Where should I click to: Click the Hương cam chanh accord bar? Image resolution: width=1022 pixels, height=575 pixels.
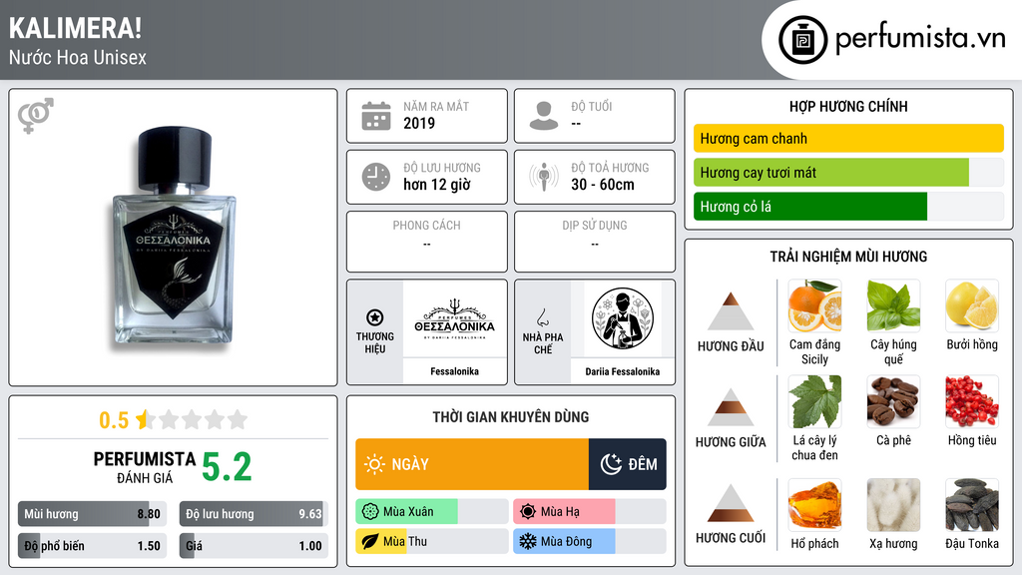(x=848, y=138)
